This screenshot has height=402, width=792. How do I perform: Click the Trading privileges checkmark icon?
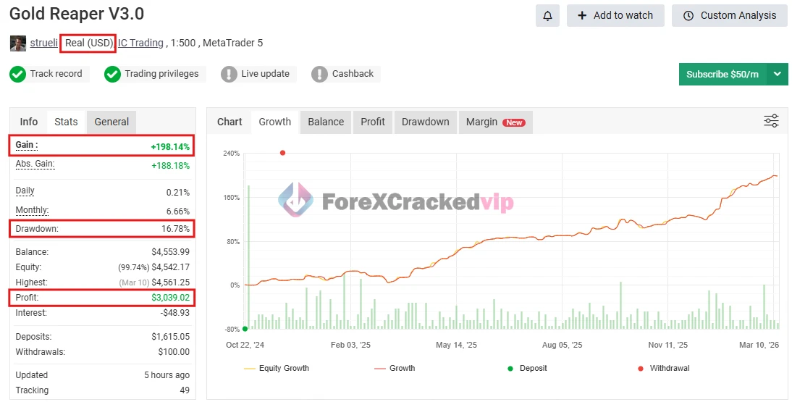112,74
